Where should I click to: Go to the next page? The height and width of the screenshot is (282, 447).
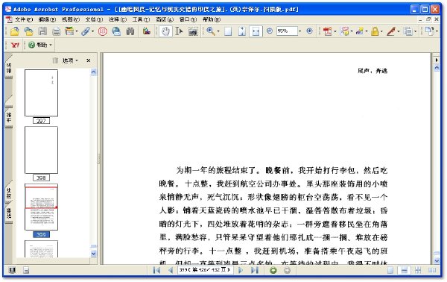coord(241,270)
